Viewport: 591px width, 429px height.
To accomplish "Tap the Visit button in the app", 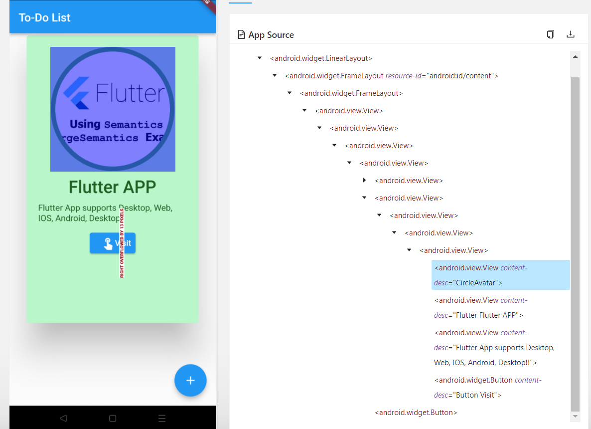I will pos(112,243).
